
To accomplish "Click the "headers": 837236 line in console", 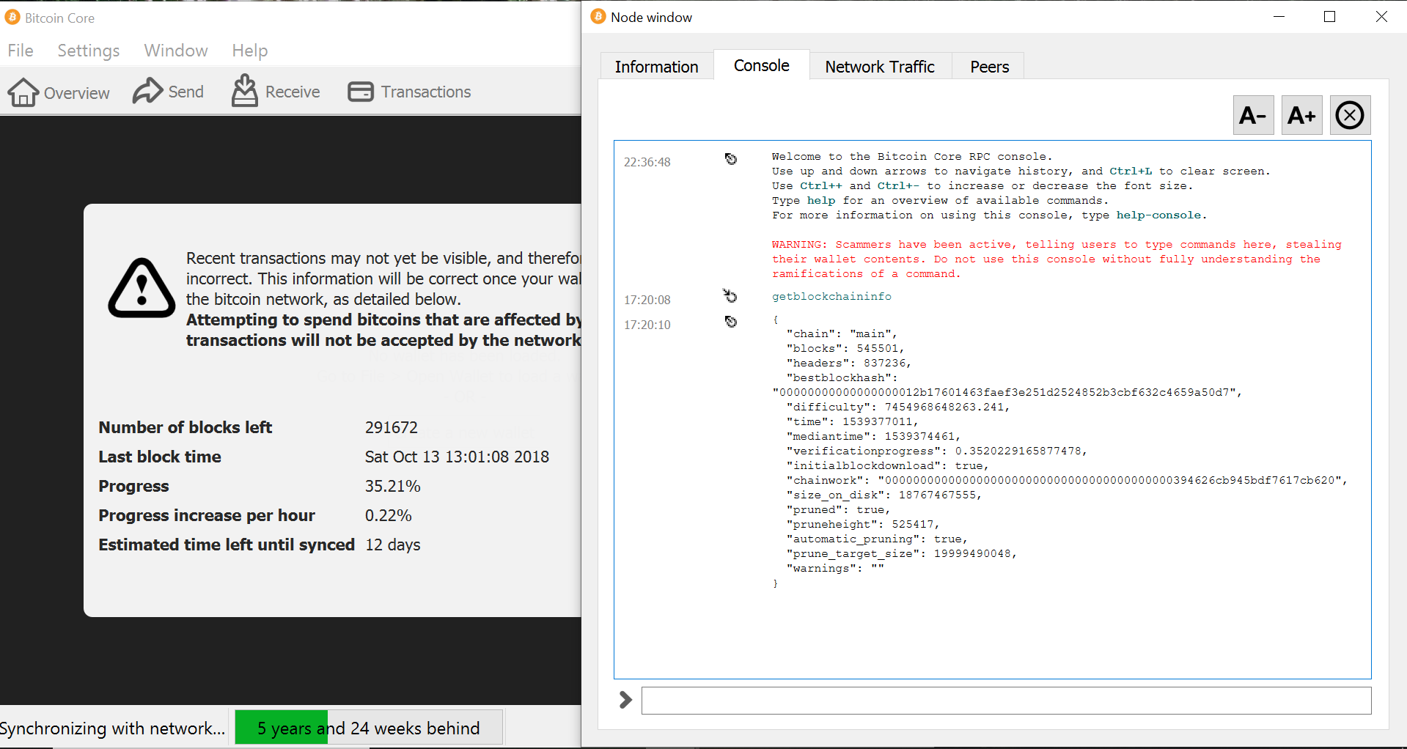I will click(849, 363).
